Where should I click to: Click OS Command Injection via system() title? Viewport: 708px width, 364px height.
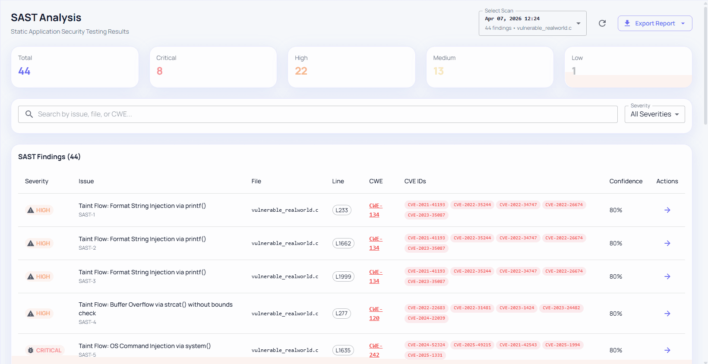coord(145,346)
